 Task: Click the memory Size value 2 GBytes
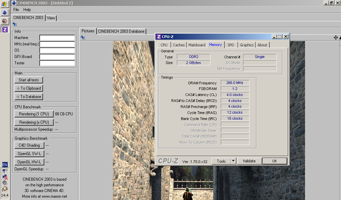[x=193, y=63]
